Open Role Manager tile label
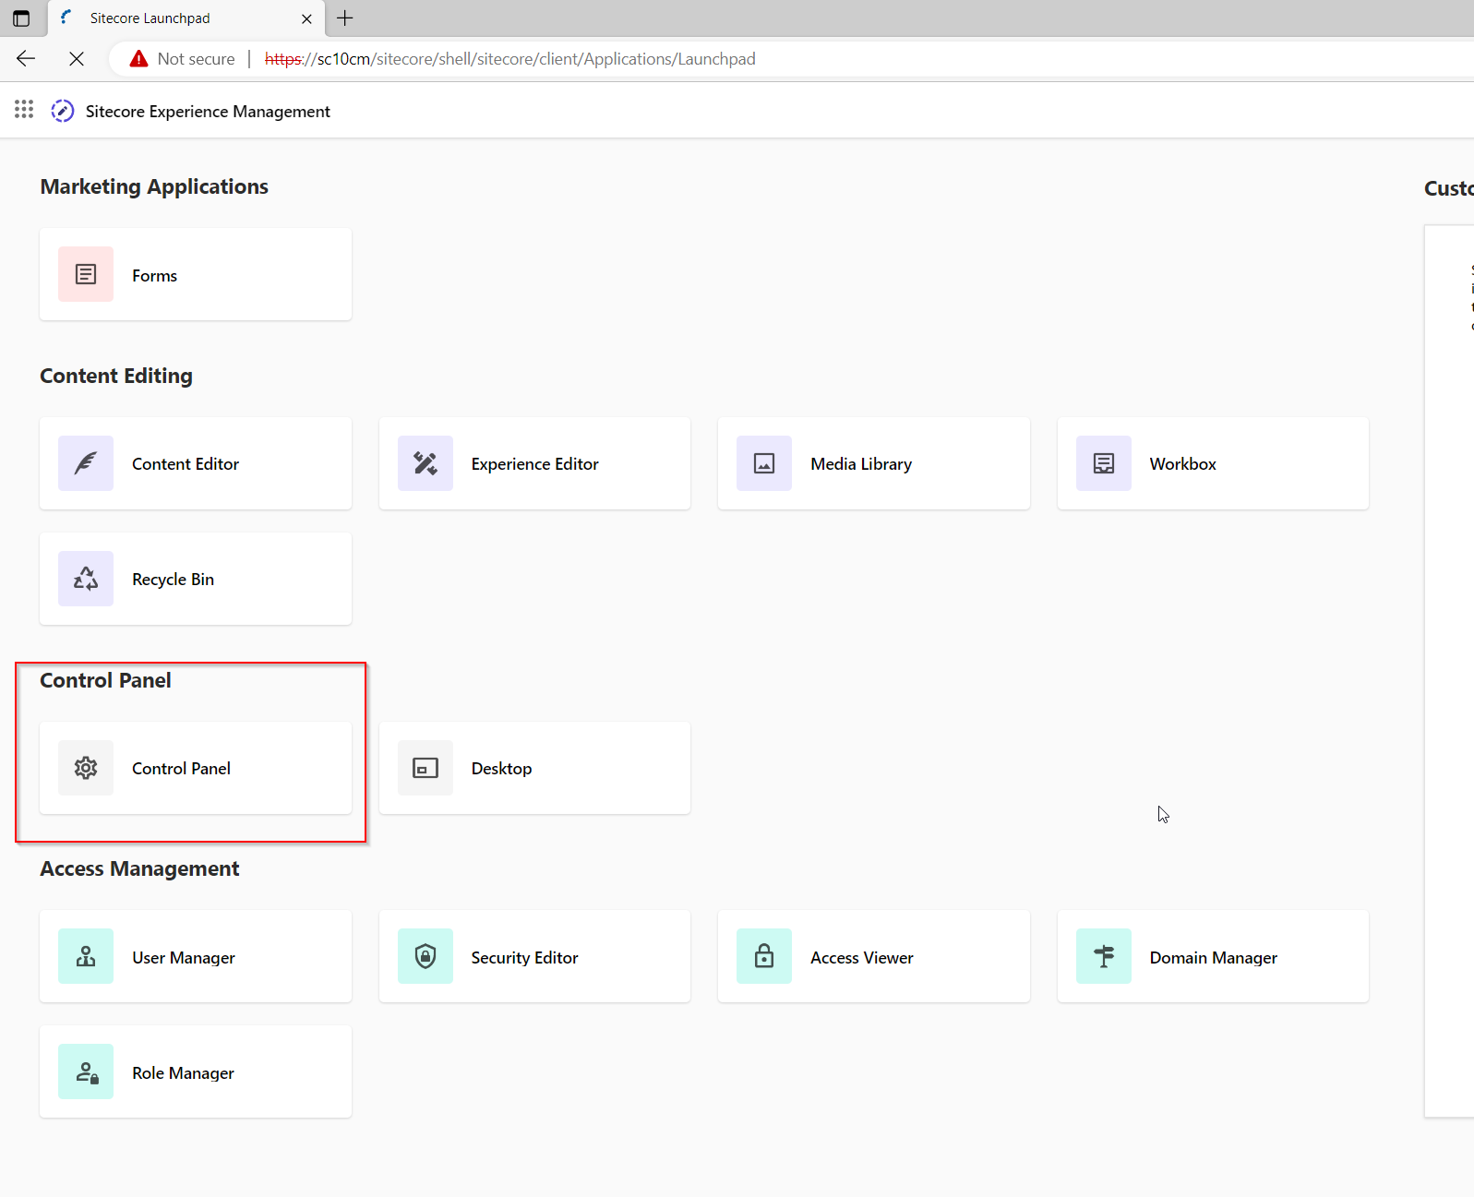 pos(183,1073)
